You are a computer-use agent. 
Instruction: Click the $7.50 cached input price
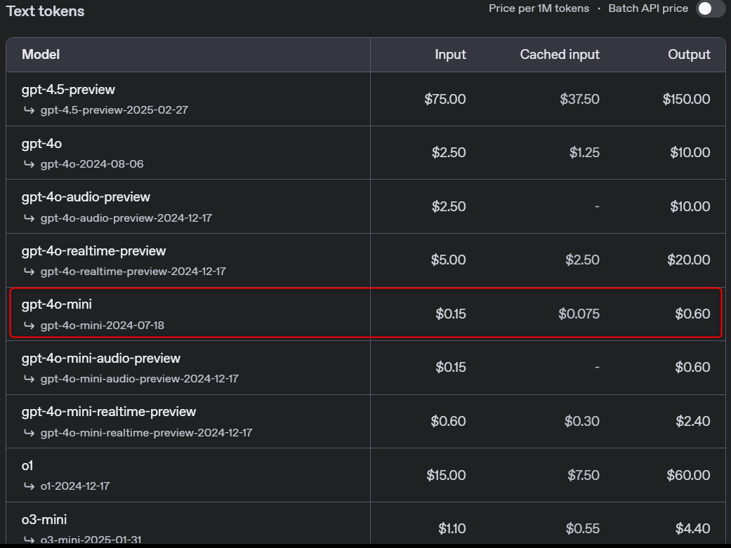tap(584, 475)
